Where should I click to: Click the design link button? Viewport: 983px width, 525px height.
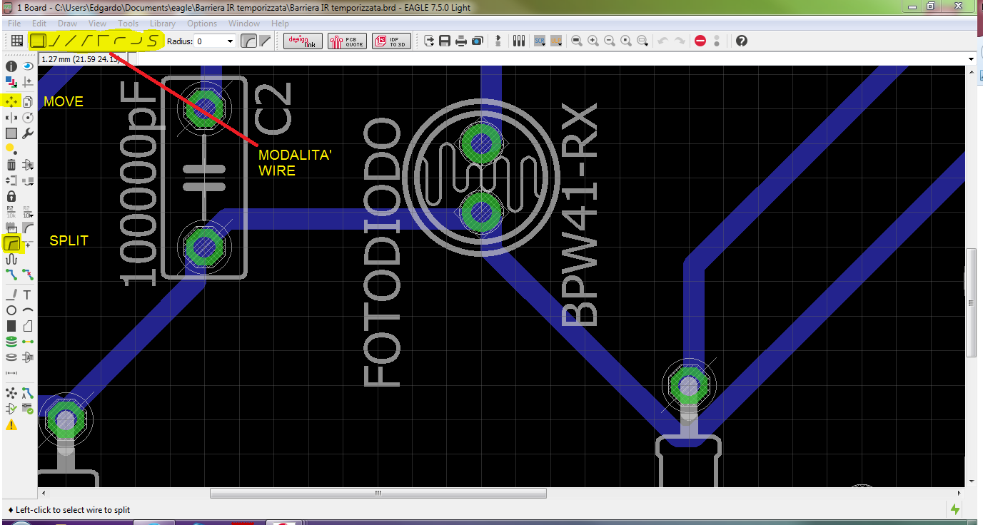[303, 41]
